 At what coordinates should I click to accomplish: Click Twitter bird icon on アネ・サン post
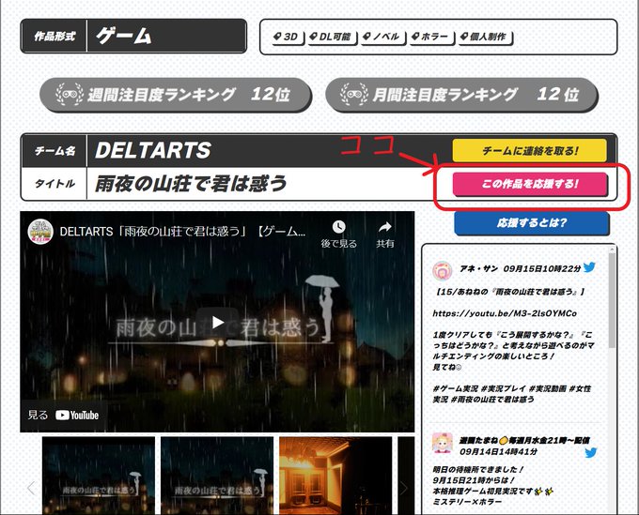coord(589,267)
